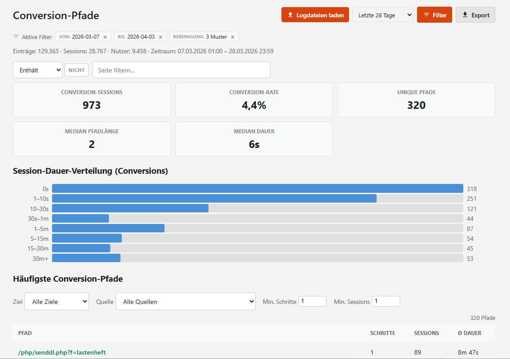Focus the Min. Schritte number field
This screenshot has height=359, width=510.
point(312,301)
